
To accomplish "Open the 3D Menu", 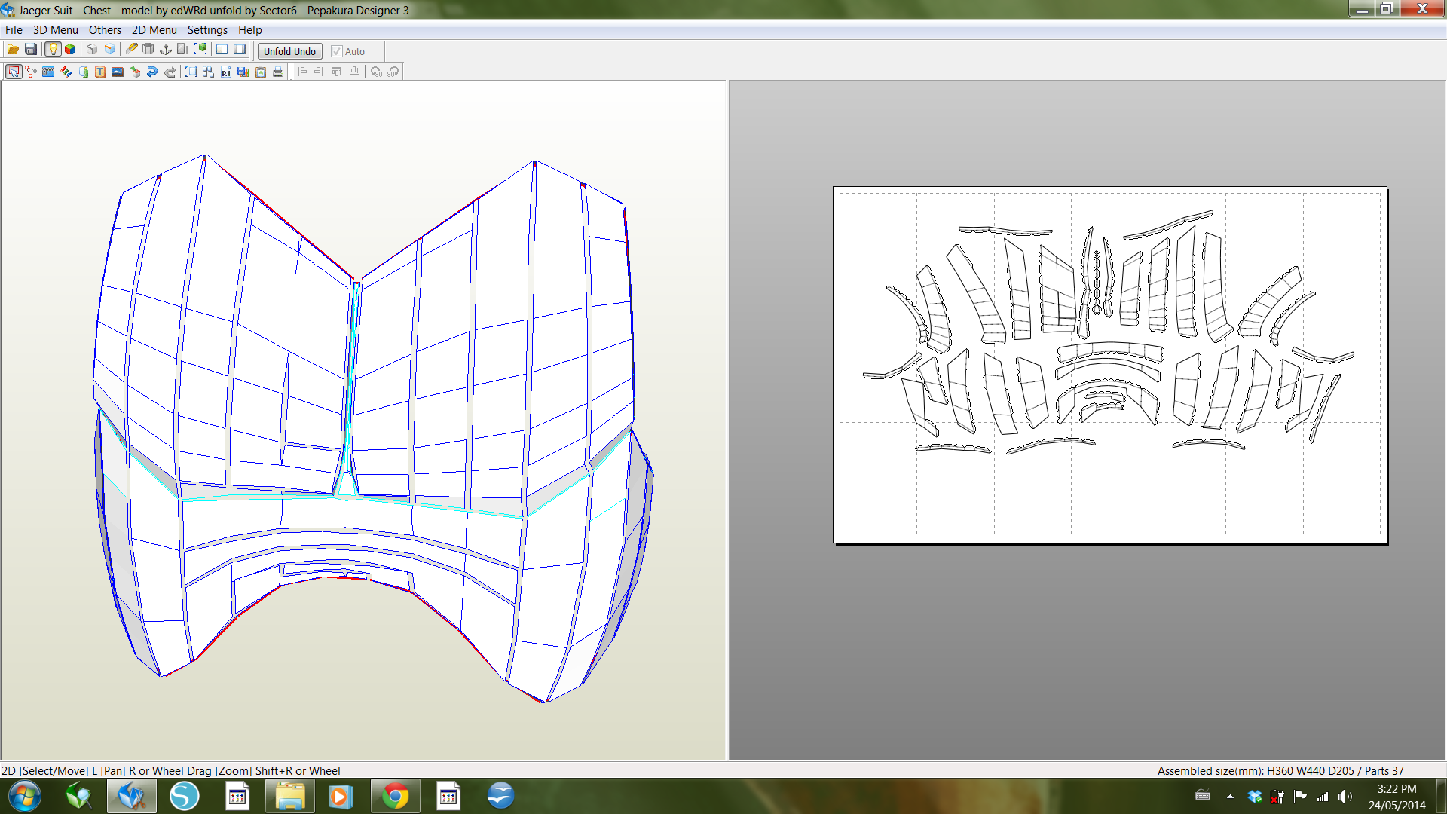I will point(55,30).
